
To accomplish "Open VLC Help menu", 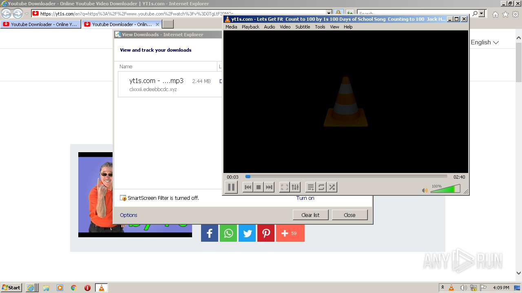I will pyautogui.click(x=348, y=27).
